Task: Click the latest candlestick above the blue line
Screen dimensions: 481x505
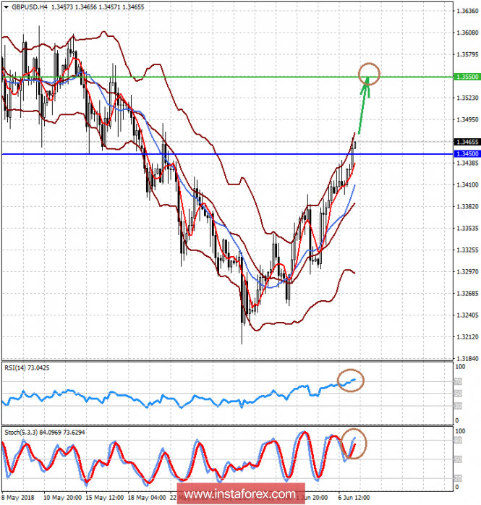Action: 355,145
